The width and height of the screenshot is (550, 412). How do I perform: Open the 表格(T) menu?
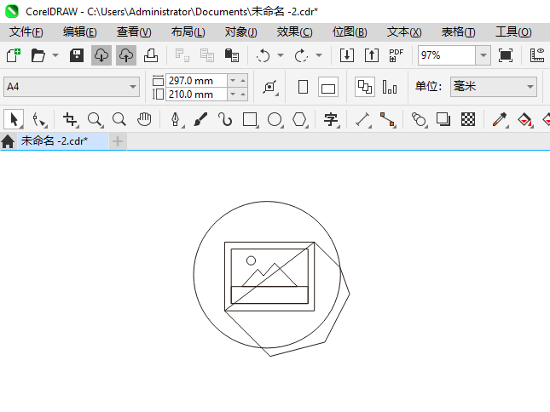[x=459, y=31]
